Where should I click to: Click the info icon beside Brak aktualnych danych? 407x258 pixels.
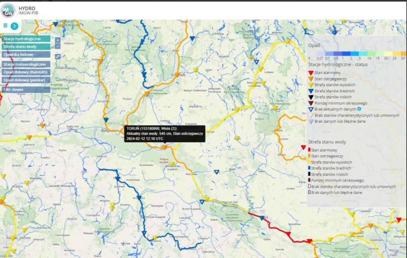tap(359, 109)
